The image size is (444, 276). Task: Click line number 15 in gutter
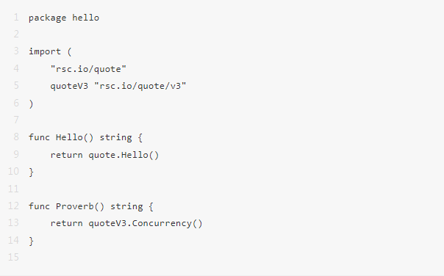tap(13, 258)
